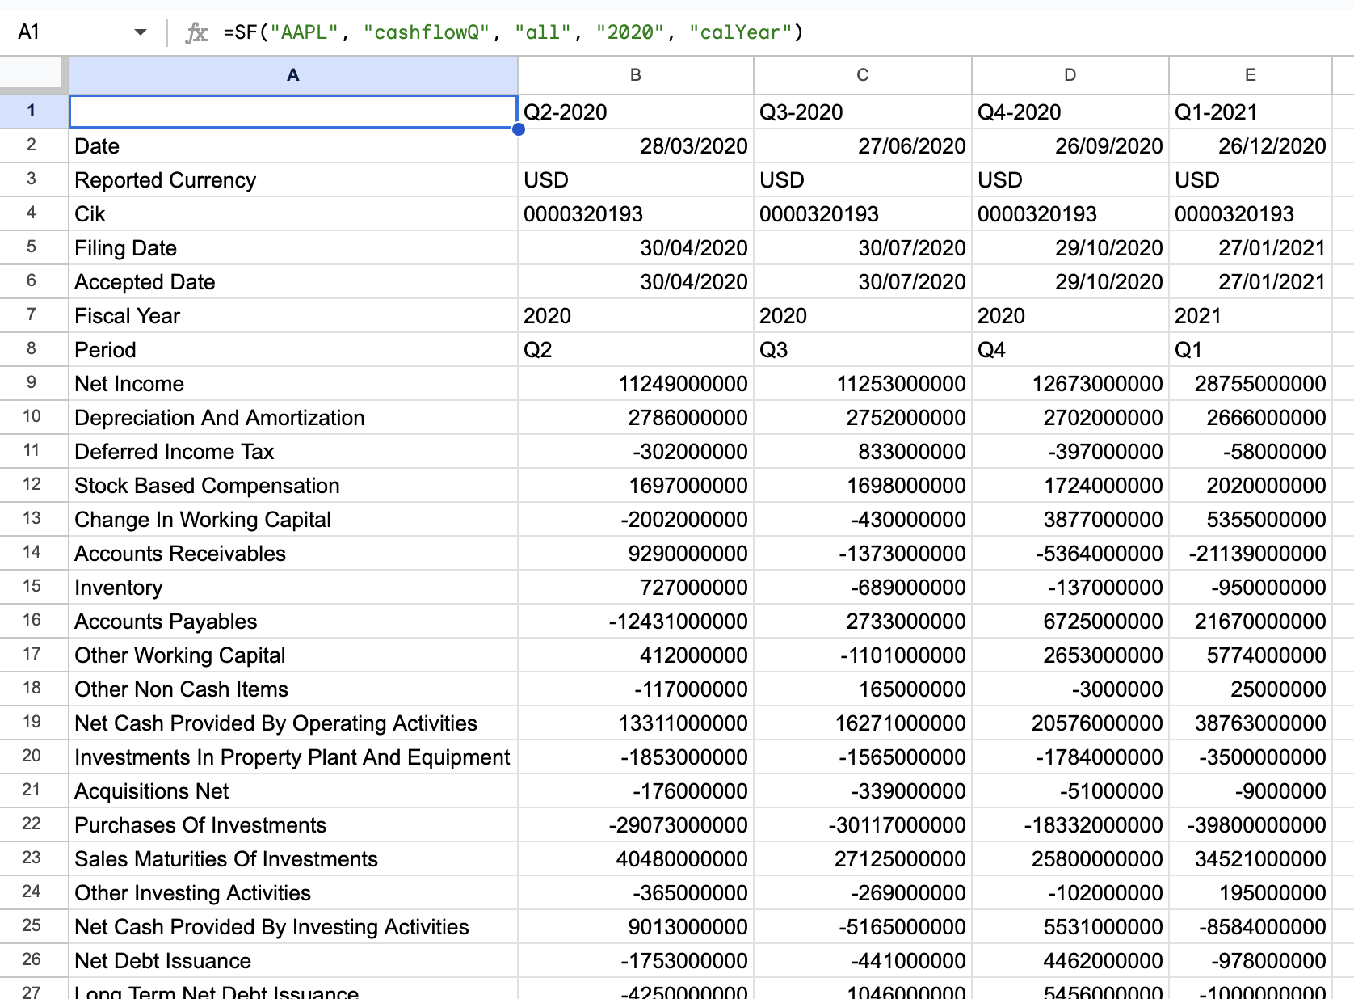Click 'Purchases Of Investments' cell
Viewport: 1354px width, 999px height.
[293, 825]
